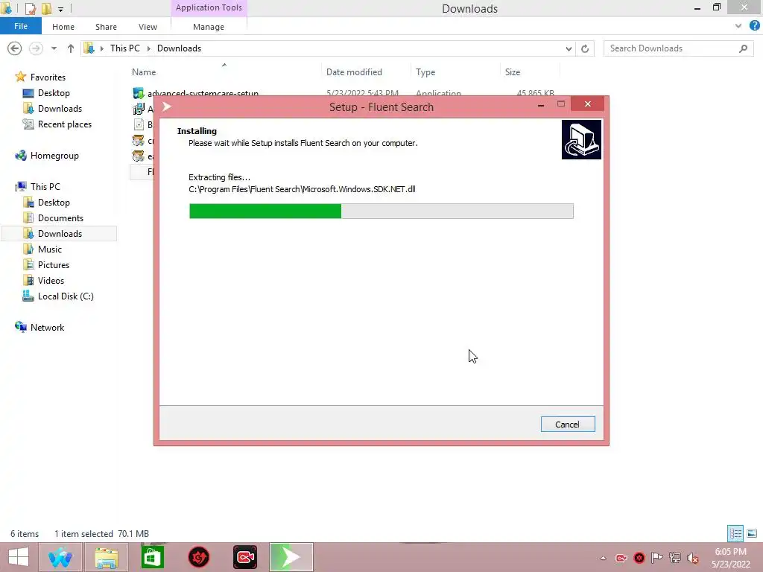Open Recent places in the sidebar

[x=65, y=124]
